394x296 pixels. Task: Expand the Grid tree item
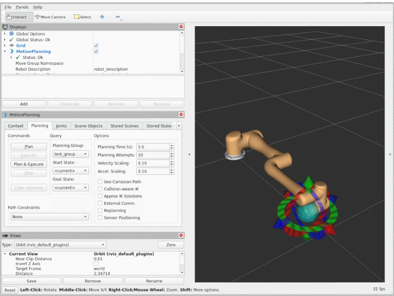tap(4, 45)
